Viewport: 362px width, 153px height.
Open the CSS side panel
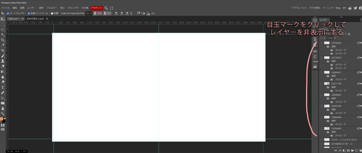(x=315, y=51)
